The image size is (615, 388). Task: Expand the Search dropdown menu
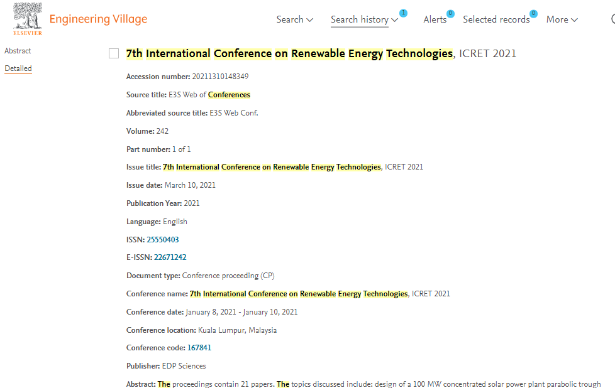click(294, 19)
